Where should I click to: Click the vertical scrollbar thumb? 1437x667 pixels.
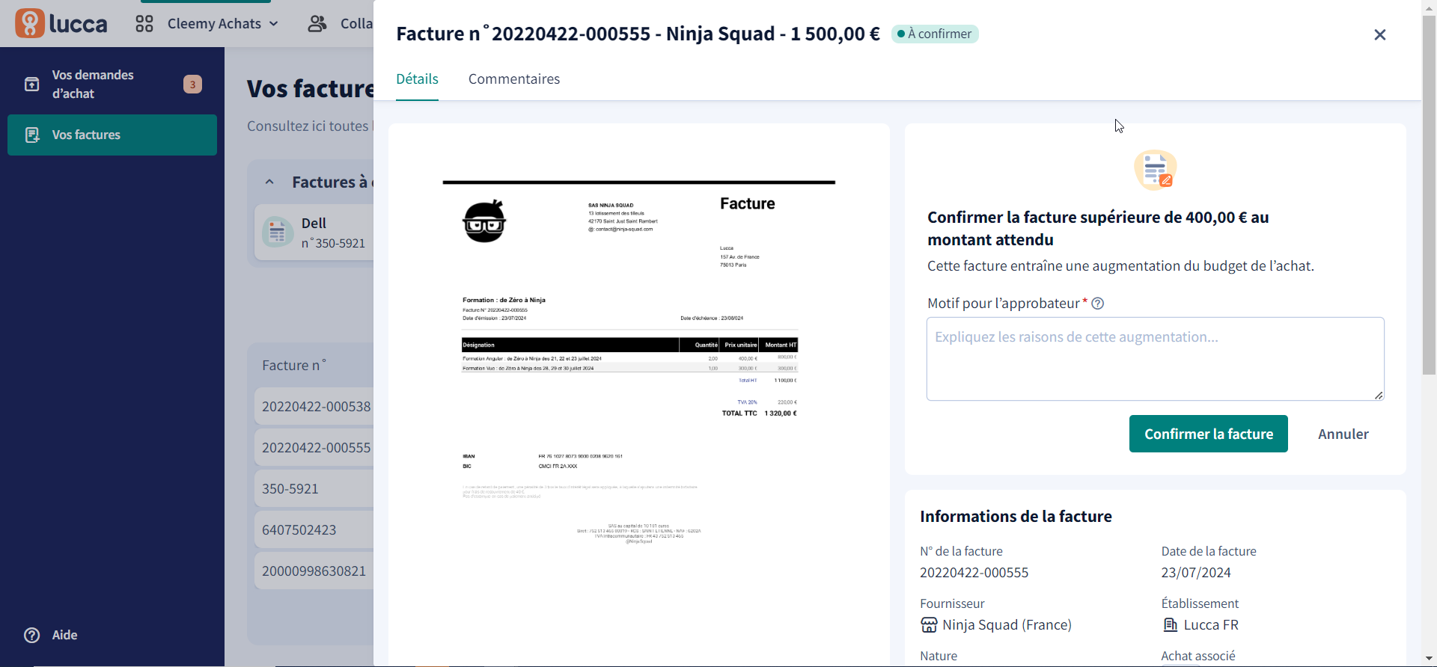1430,194
